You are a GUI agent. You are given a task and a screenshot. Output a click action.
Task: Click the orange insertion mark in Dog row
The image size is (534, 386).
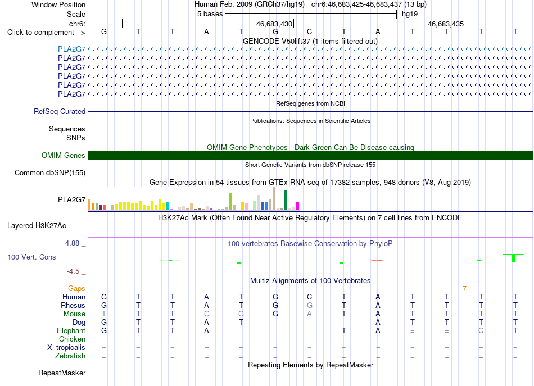click(x=465, y=321)
